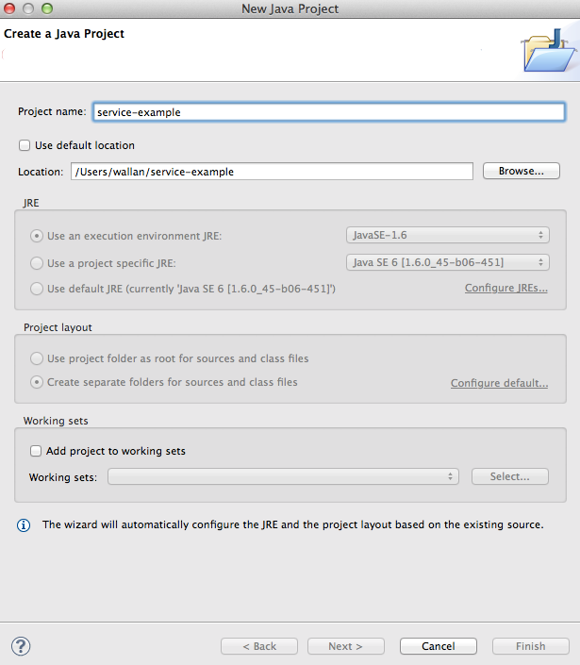Click the Java project folder wizard icon
The height and width of the screenshot is (665, 580).
click(x=548, y=50)
